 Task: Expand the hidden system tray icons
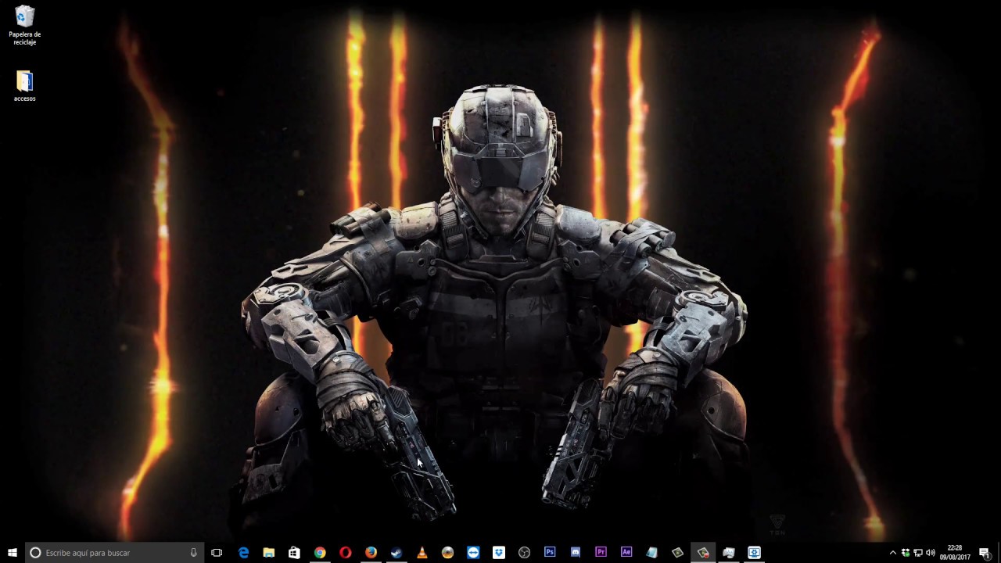pyautogui.click(x=893, y=553)
